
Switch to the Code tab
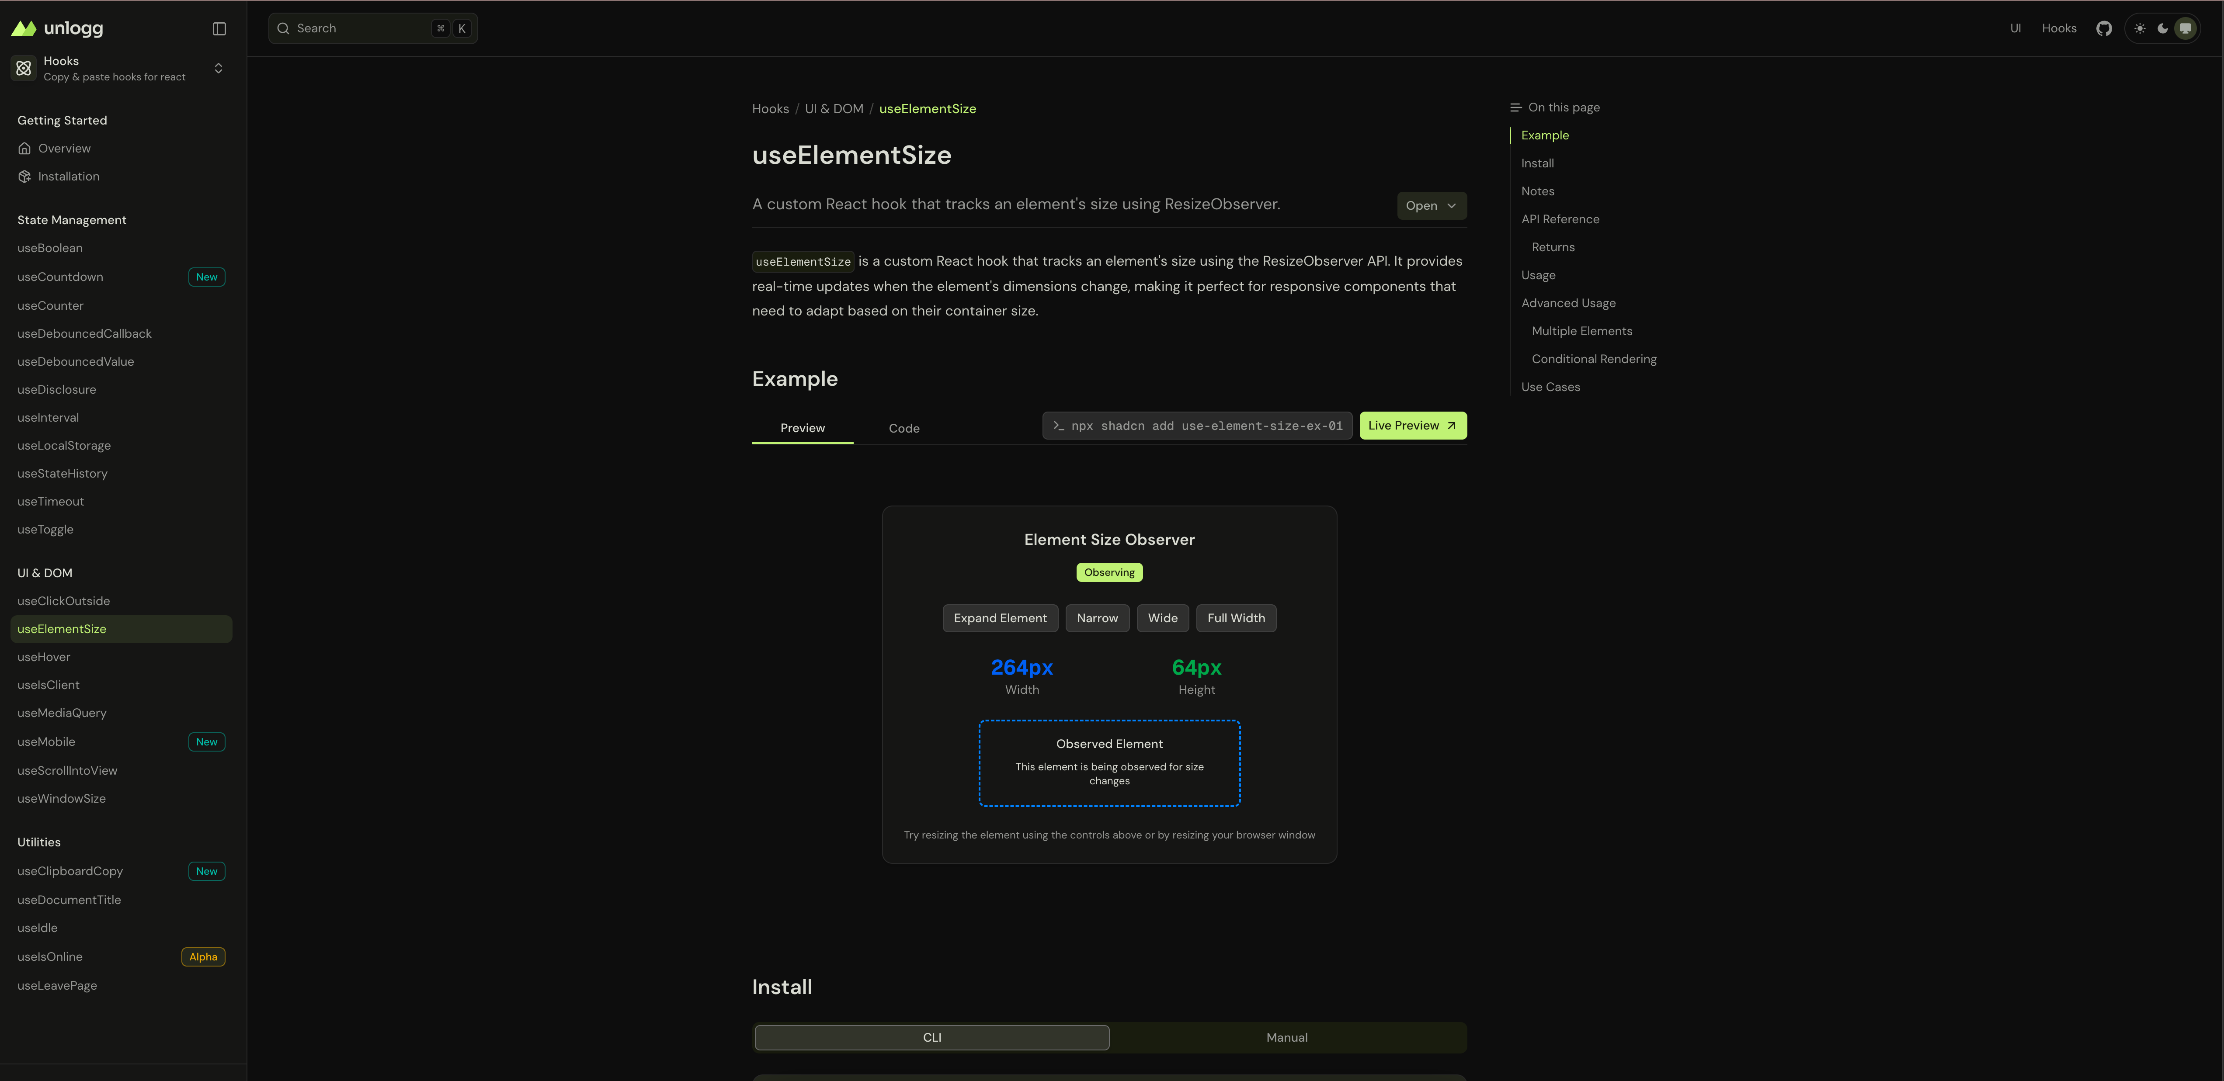click(903, 428)
